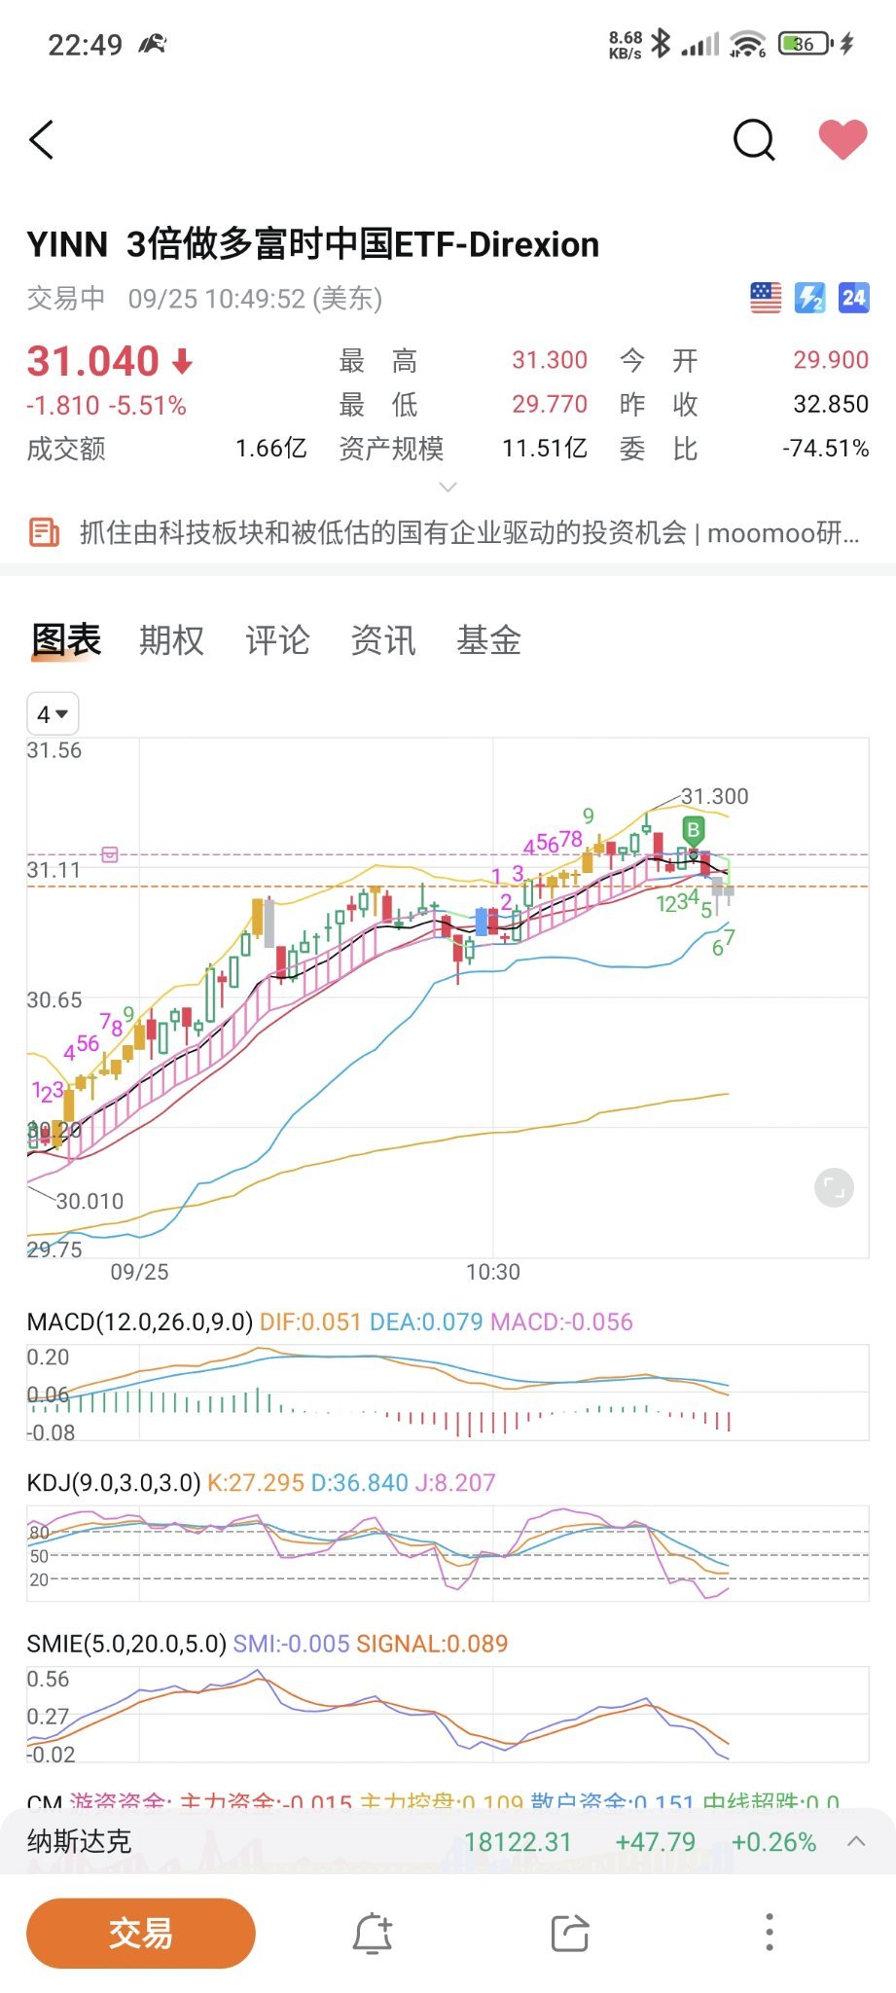The height and width of the screenshot is (1993, 896).
Task: Tap the news document icon
Action: (x=44, y=533)
